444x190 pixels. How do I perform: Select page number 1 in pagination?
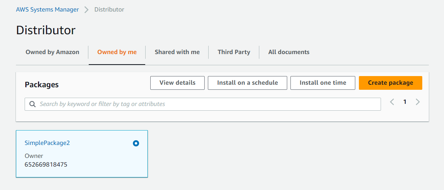(405, 102)
